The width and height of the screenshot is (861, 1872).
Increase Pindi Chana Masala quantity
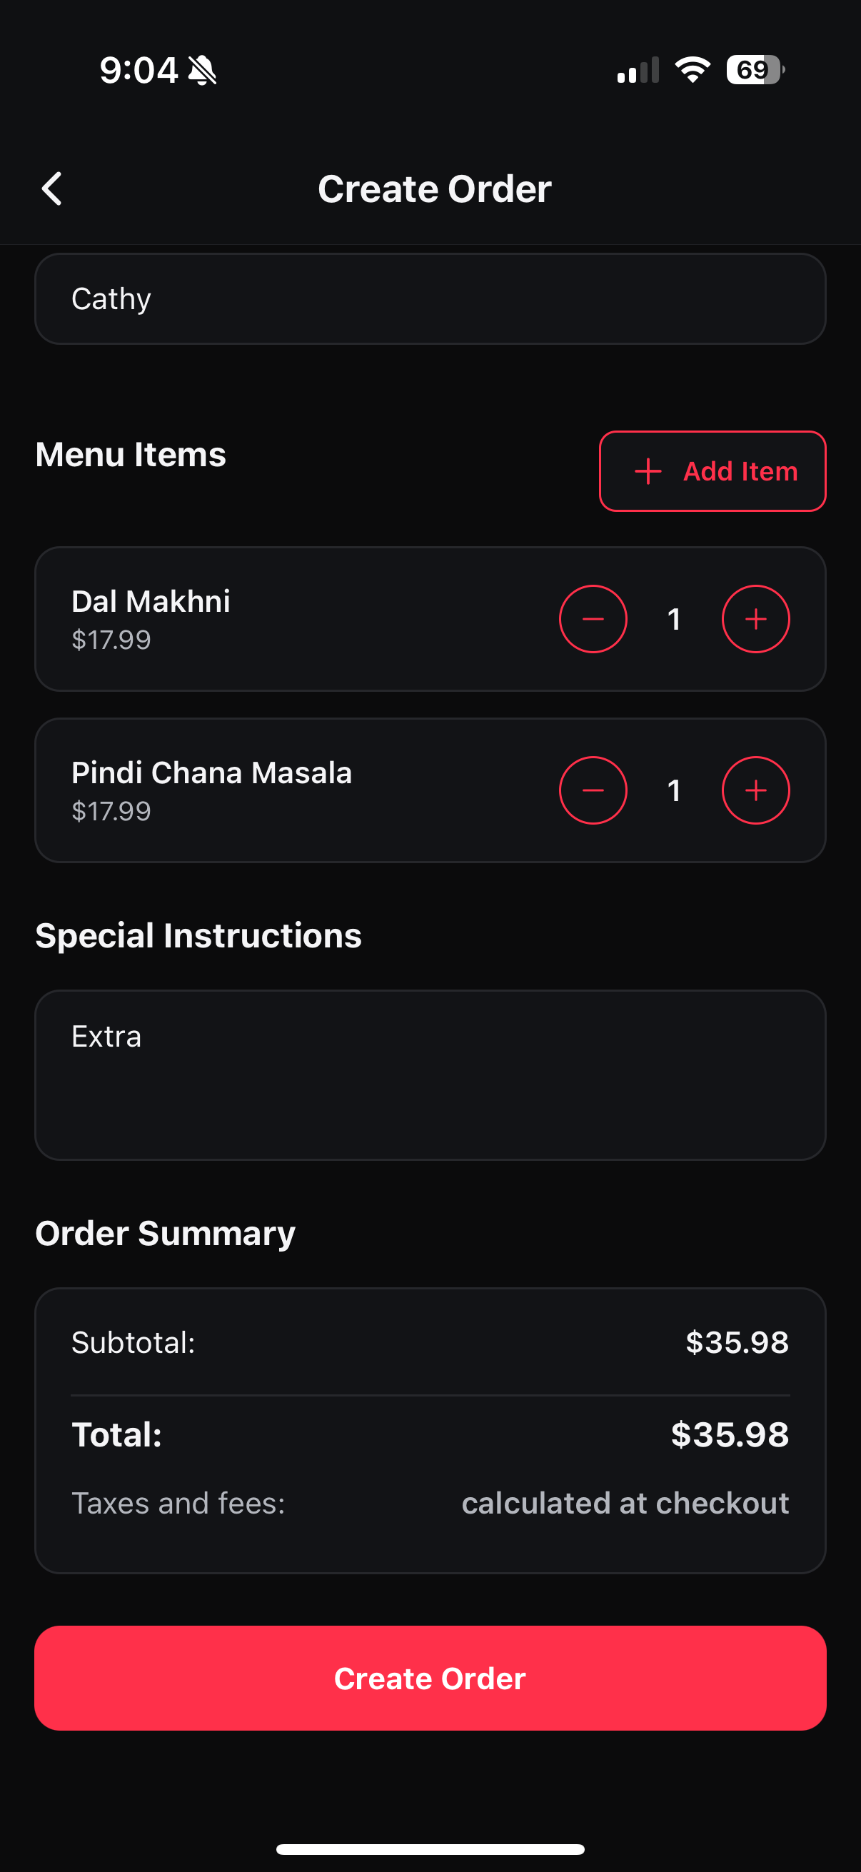click(755, 790)
